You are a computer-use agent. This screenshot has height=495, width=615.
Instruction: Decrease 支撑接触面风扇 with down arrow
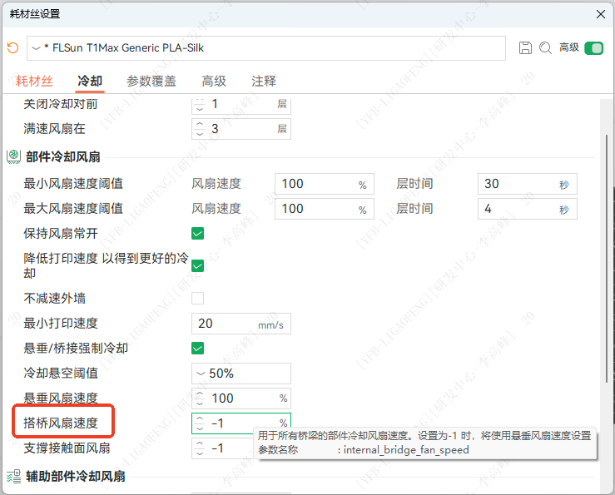pos(200,453)
